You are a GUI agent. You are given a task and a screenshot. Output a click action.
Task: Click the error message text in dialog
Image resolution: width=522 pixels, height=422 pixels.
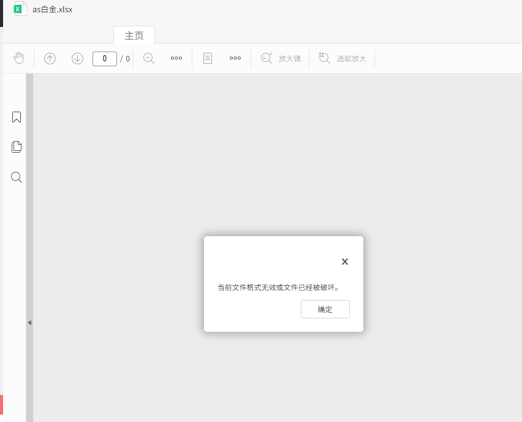coord(278,287)
